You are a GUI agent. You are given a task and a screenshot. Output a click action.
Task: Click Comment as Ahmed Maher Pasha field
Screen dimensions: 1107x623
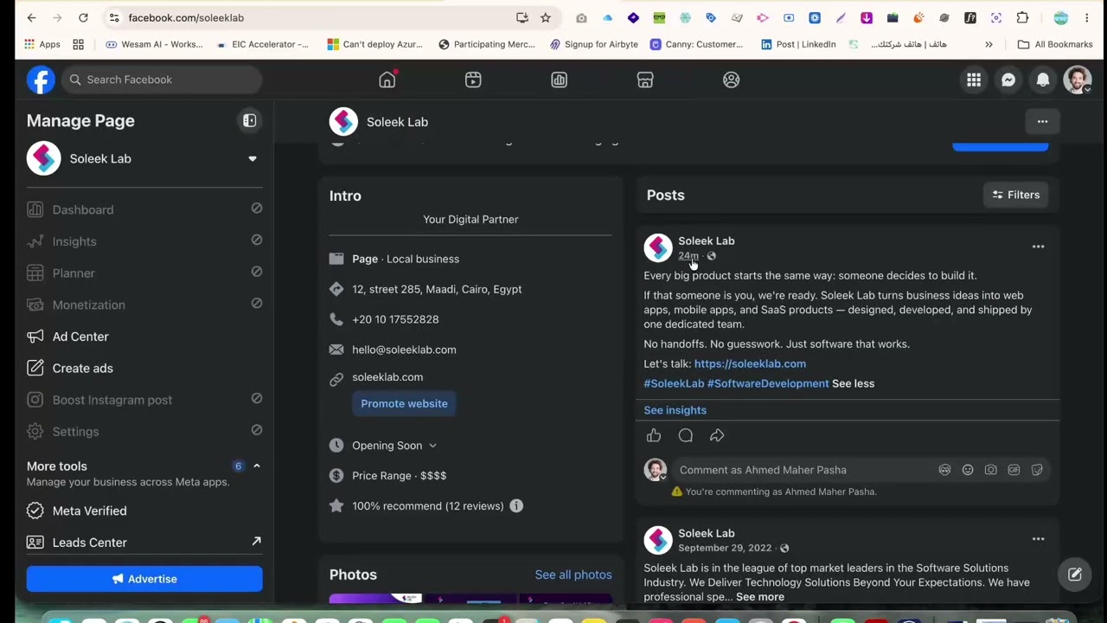(x=804, y=470)
